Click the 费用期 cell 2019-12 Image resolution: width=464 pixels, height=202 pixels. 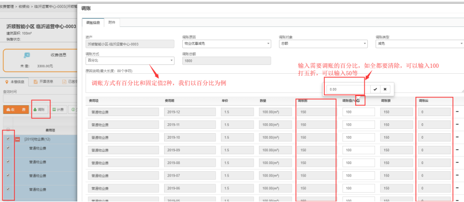click(x=191, y=112)
